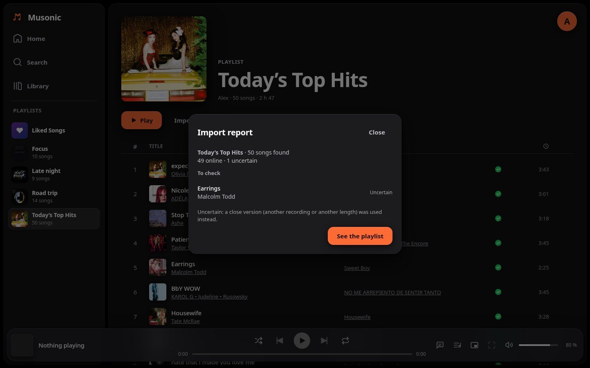Click the Search magnifier icon
The height and width of the screenshot is (368, 590).
pos(18,62)
